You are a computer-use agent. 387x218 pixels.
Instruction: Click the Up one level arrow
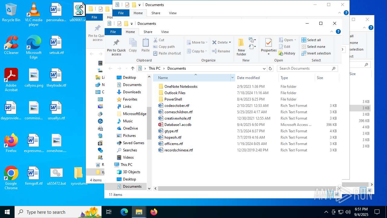pyautogui.click(x=132, y=68)
